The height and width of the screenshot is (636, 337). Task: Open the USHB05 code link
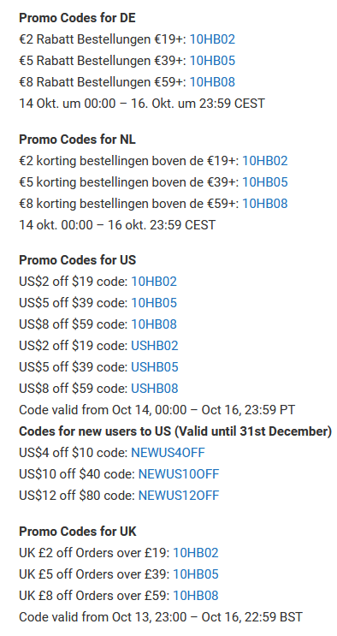[x=155, y=367]
